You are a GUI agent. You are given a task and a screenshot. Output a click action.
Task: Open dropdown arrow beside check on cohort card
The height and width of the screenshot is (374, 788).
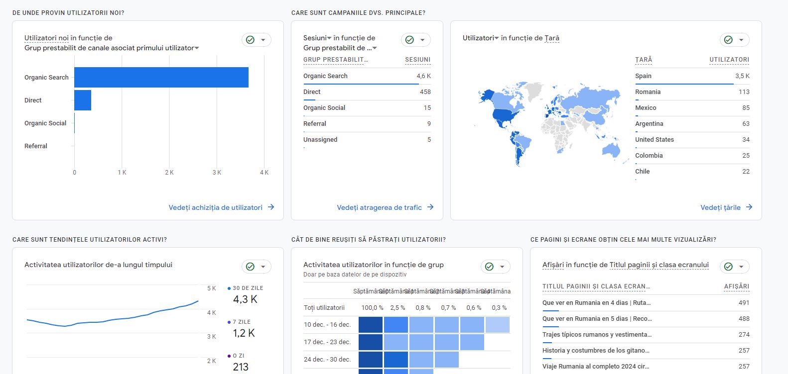[502, 267]
